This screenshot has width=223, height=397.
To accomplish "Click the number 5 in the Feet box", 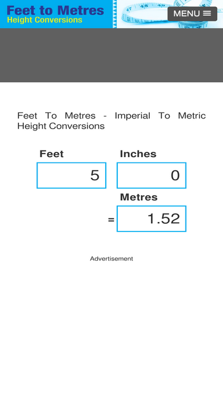I will tap(95, 176).
